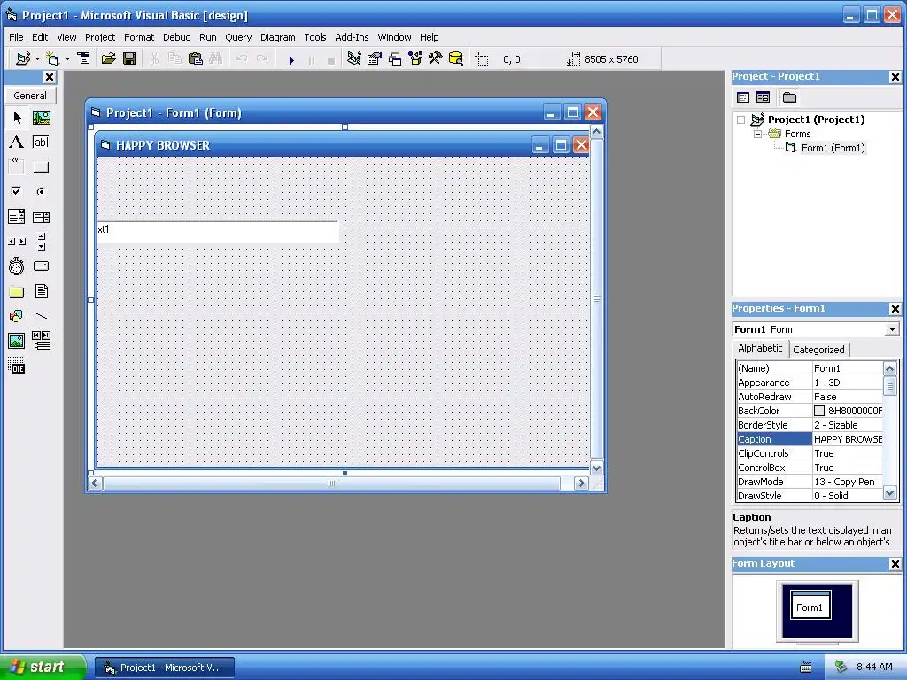Click the Text1 textbox on the form
Viewport: 907px width, 680px height.
coord(218,232)
